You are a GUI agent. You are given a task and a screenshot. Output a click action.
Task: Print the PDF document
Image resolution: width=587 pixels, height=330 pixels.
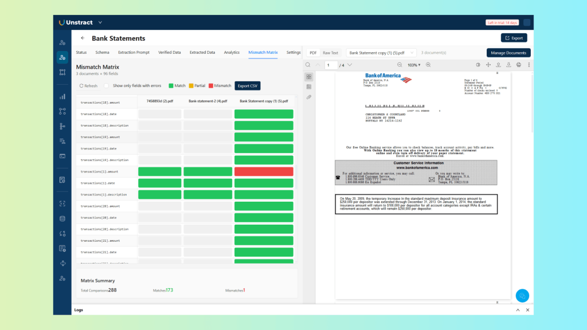point(518,65)
